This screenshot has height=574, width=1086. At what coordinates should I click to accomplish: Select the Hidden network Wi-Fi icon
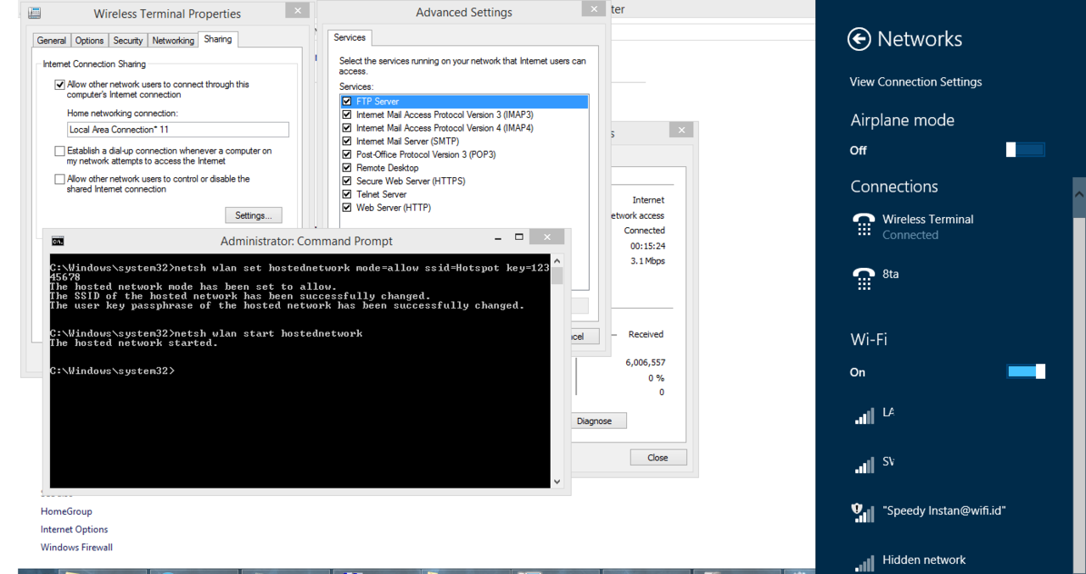pos(864,561)
